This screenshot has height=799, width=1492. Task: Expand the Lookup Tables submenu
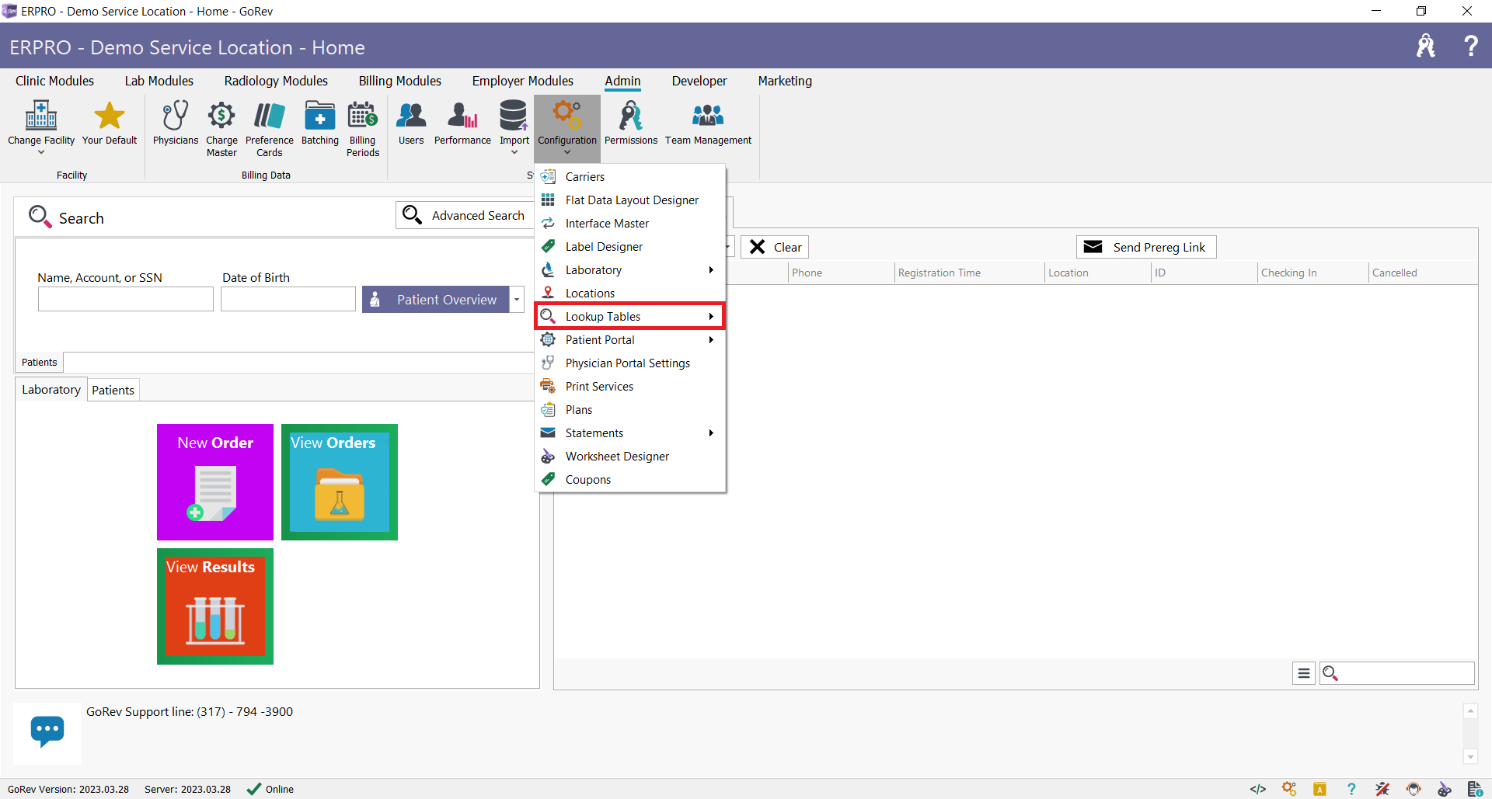coord(630,316)
